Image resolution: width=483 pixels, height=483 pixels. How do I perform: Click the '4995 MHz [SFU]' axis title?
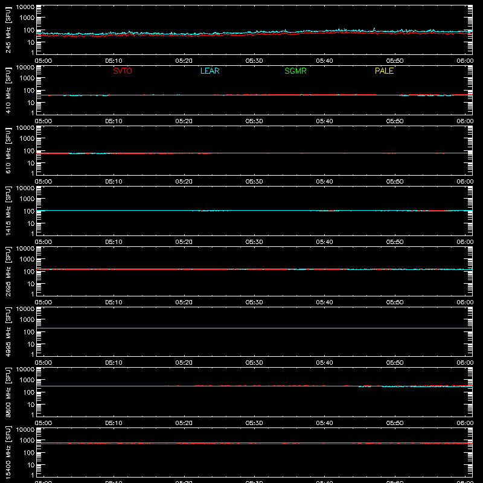click(x=8, y=331)
